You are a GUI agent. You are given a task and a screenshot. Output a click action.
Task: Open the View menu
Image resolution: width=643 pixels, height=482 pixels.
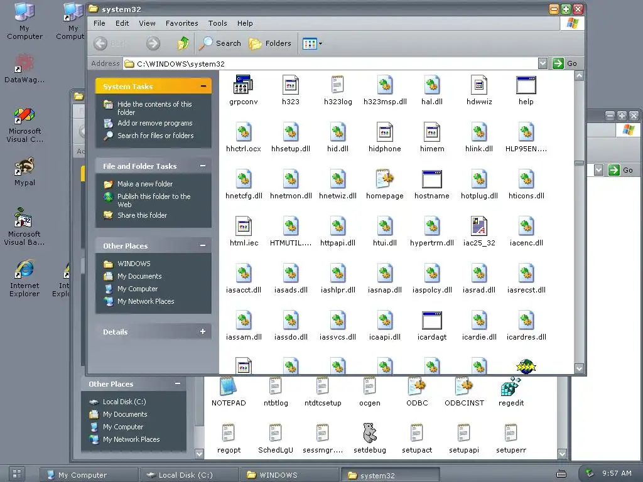pyautogui.click(x=147, y=23)
